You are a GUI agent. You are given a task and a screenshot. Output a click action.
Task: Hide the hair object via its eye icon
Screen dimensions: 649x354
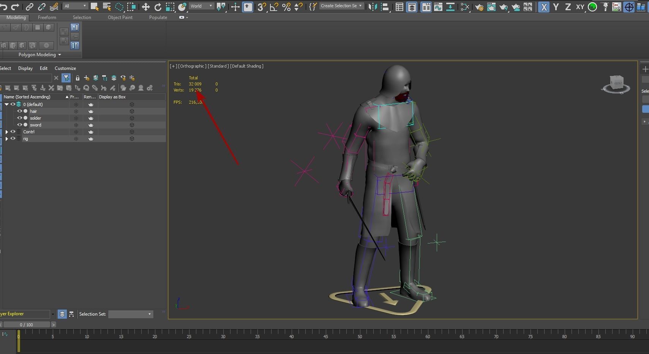click(20, 111)
